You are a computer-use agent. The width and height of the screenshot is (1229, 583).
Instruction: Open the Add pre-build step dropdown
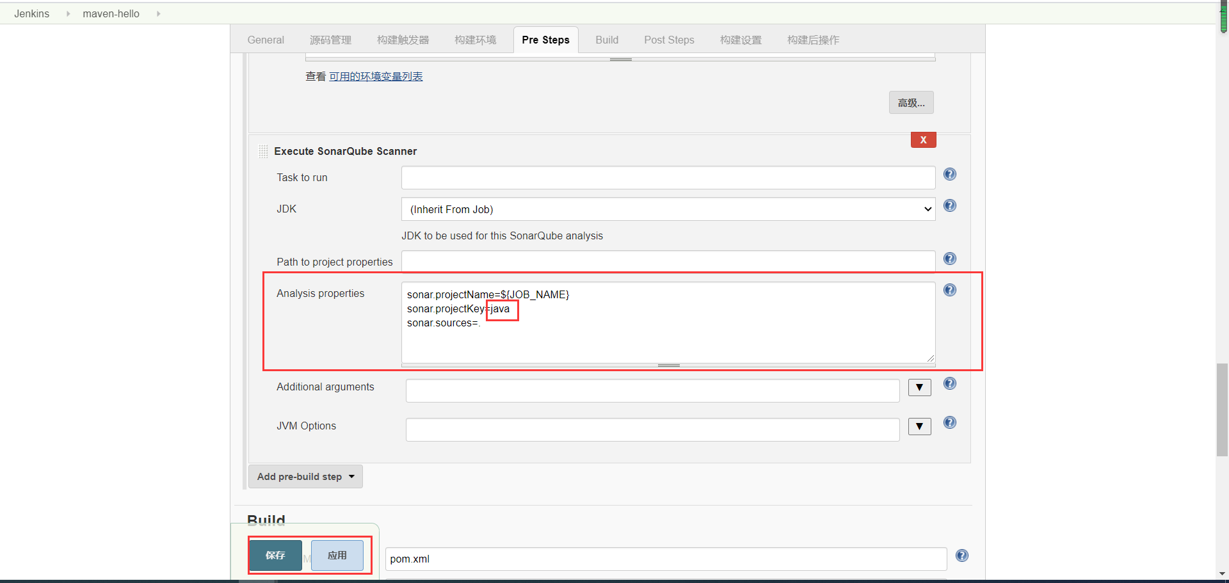(x=305, y=477)
